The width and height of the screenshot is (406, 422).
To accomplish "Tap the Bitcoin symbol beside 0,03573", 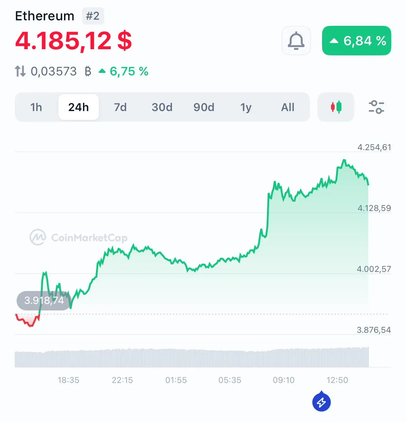I will click(x=88, y=71).
